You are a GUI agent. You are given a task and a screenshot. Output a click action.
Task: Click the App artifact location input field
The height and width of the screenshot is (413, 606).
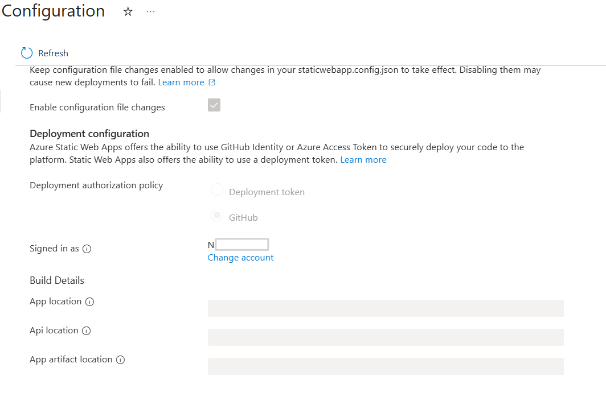coord(386,366)
